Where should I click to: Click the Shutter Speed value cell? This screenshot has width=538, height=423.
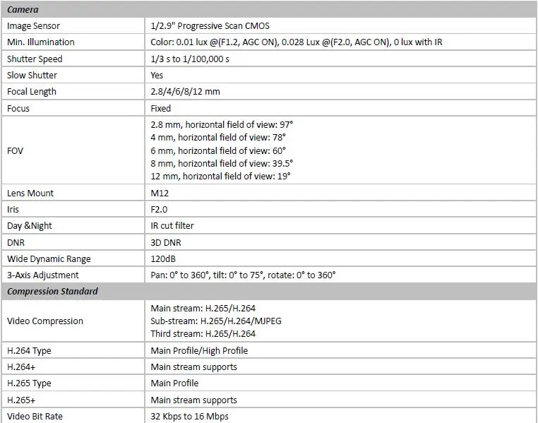341,59
